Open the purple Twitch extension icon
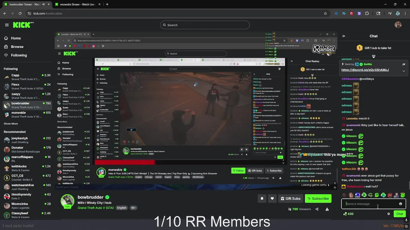 (359, 13)
